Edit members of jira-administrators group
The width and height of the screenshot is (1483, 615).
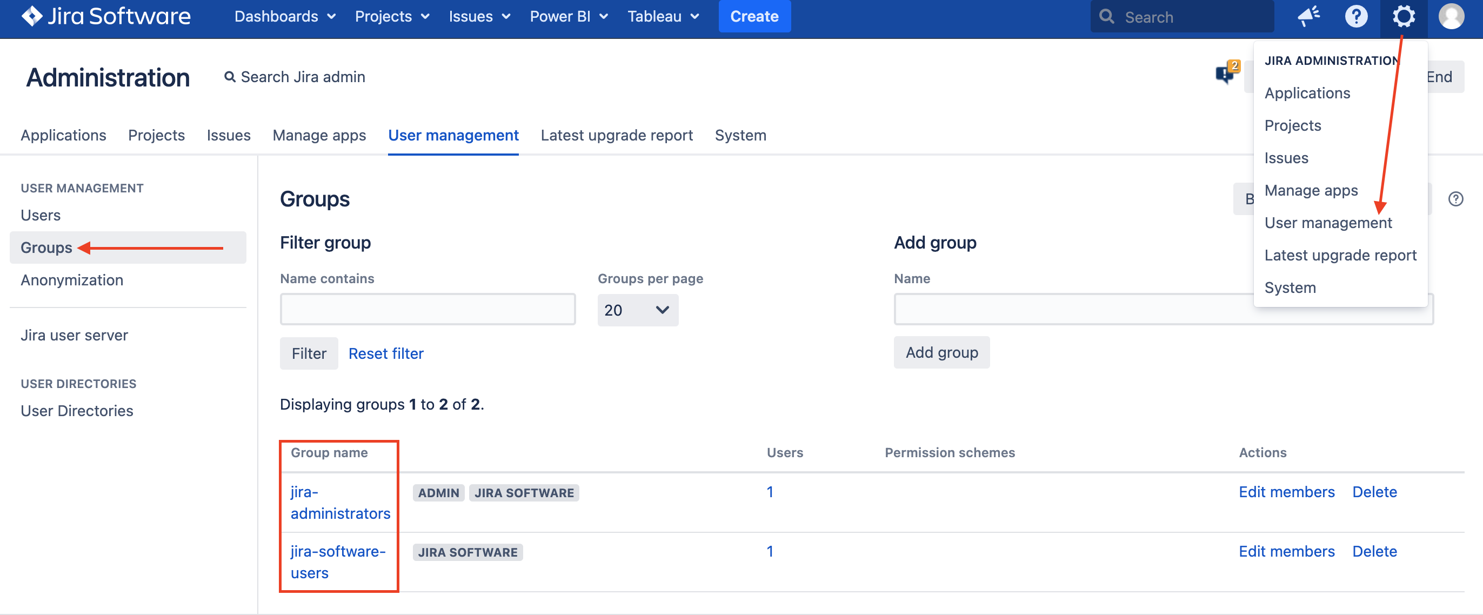pyautogui.click(x=1286, y=492)
